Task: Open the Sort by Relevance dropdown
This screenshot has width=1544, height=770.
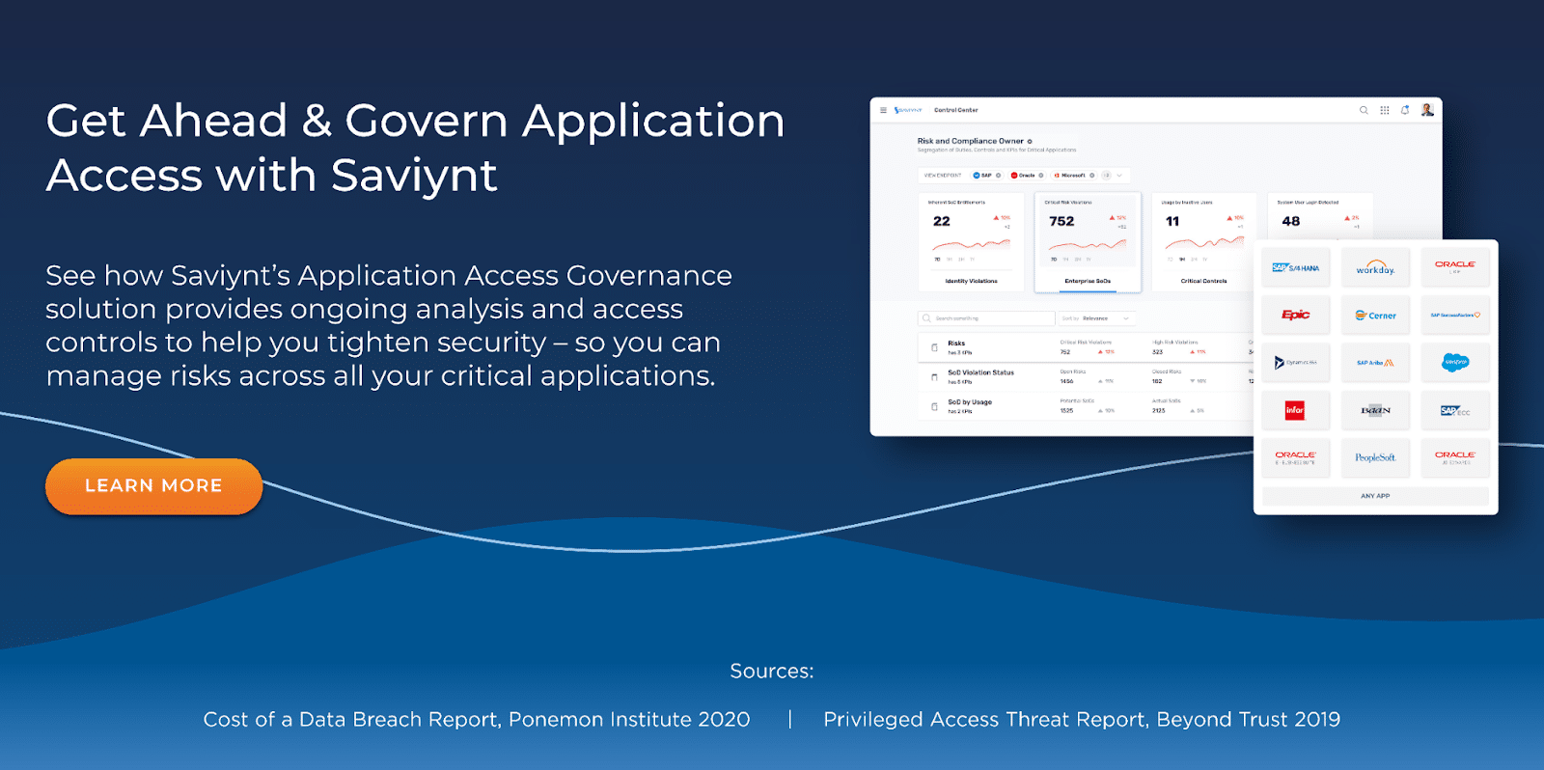Action: [1096, 318]
